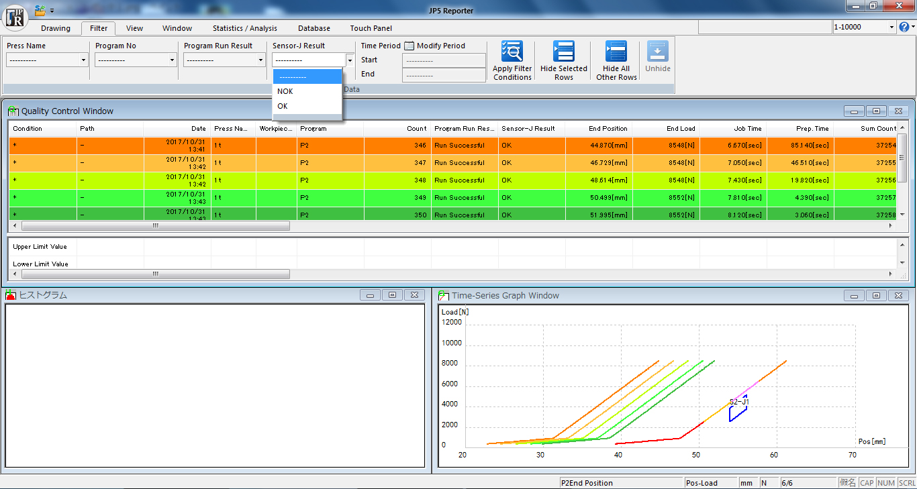Viewport: 917px width, 489px height.
Task: Switch to the Statistics / Analysis tab
Action: pos(244,28)
